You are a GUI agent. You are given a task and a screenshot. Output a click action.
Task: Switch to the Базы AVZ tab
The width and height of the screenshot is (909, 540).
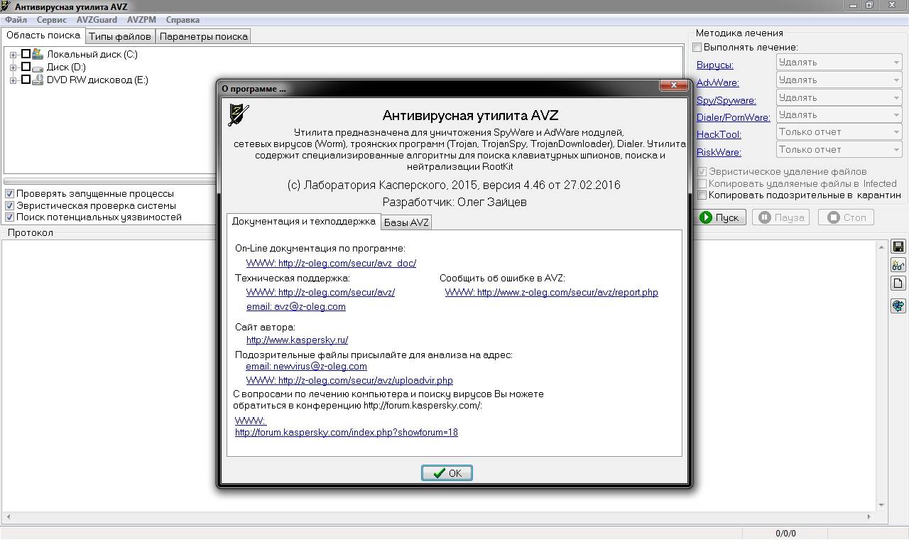point(406,222)
